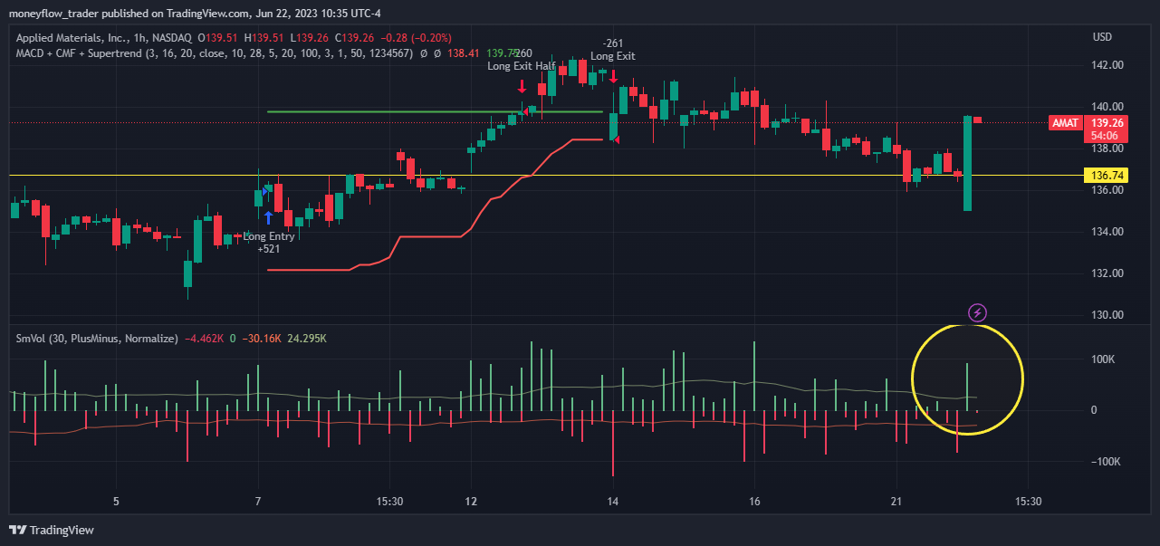The height and width of the screenshot is (546, 1160).
Task: Click date 7 on the time axis
Action: coord(258,501)
